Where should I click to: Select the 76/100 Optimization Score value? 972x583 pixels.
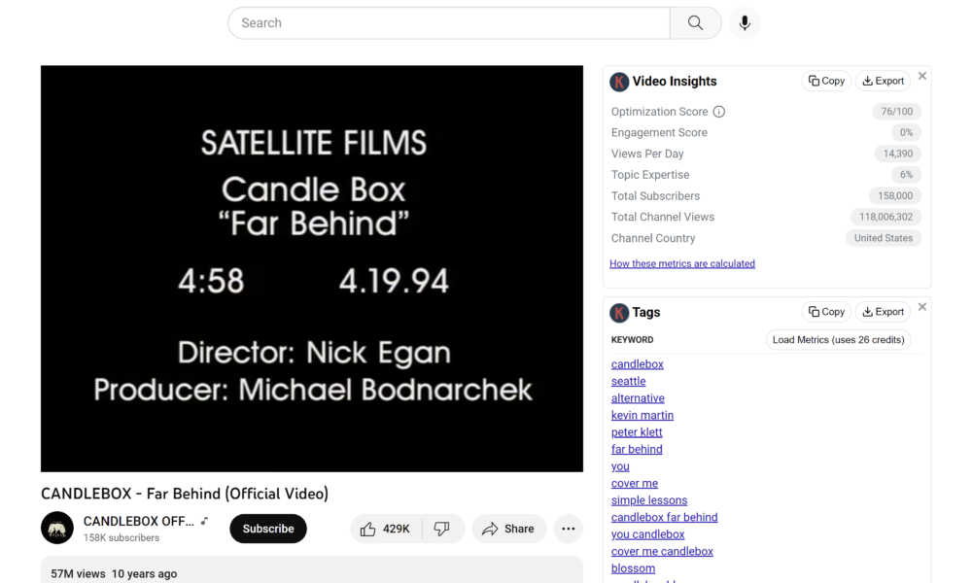(x=896, y=112)
